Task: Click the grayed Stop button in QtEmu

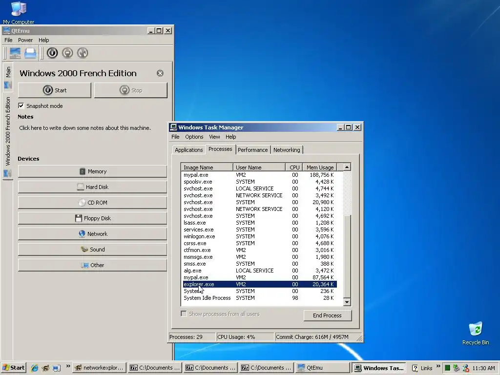Action: [x=131, y=90]
